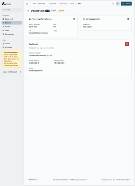Click the FIN value WBA3A5G59DPK12345
Screen dimensions: 135x186
[x=38, y=33]
